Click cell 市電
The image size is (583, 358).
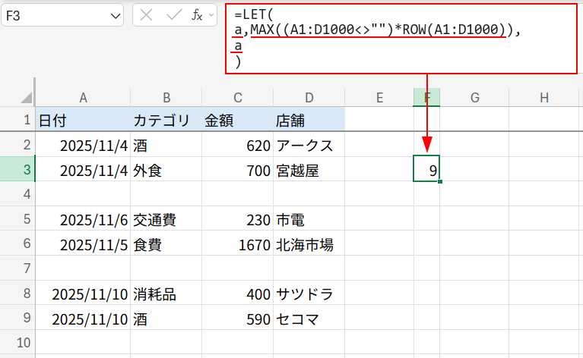coord(309,218)
